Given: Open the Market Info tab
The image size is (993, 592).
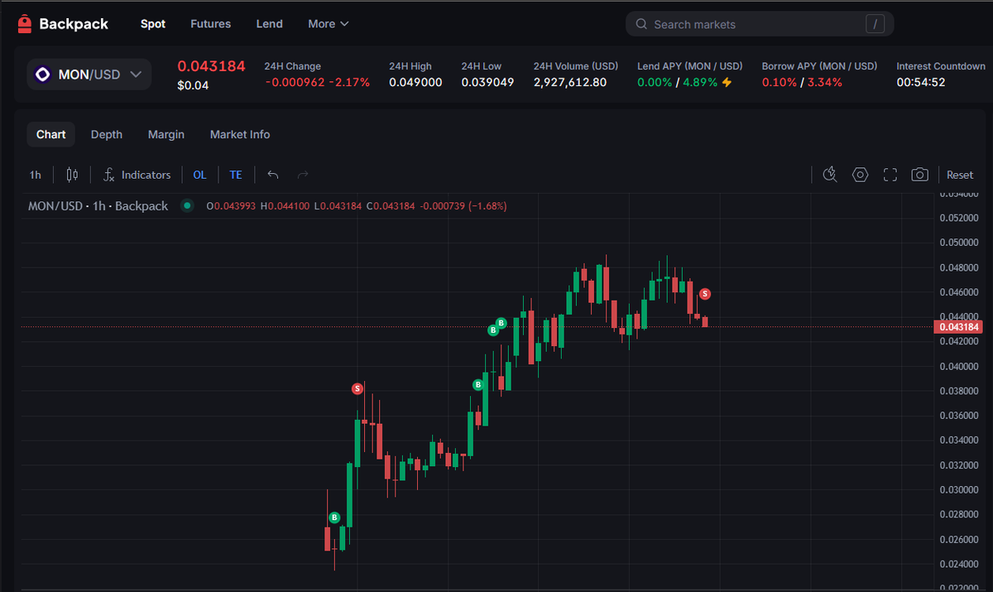Looking at the screenshot, I should point(240,134).
